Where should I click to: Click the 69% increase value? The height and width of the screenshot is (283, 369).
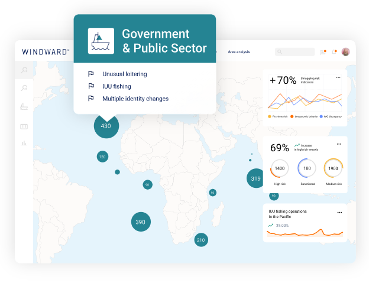tap(280, 148)
